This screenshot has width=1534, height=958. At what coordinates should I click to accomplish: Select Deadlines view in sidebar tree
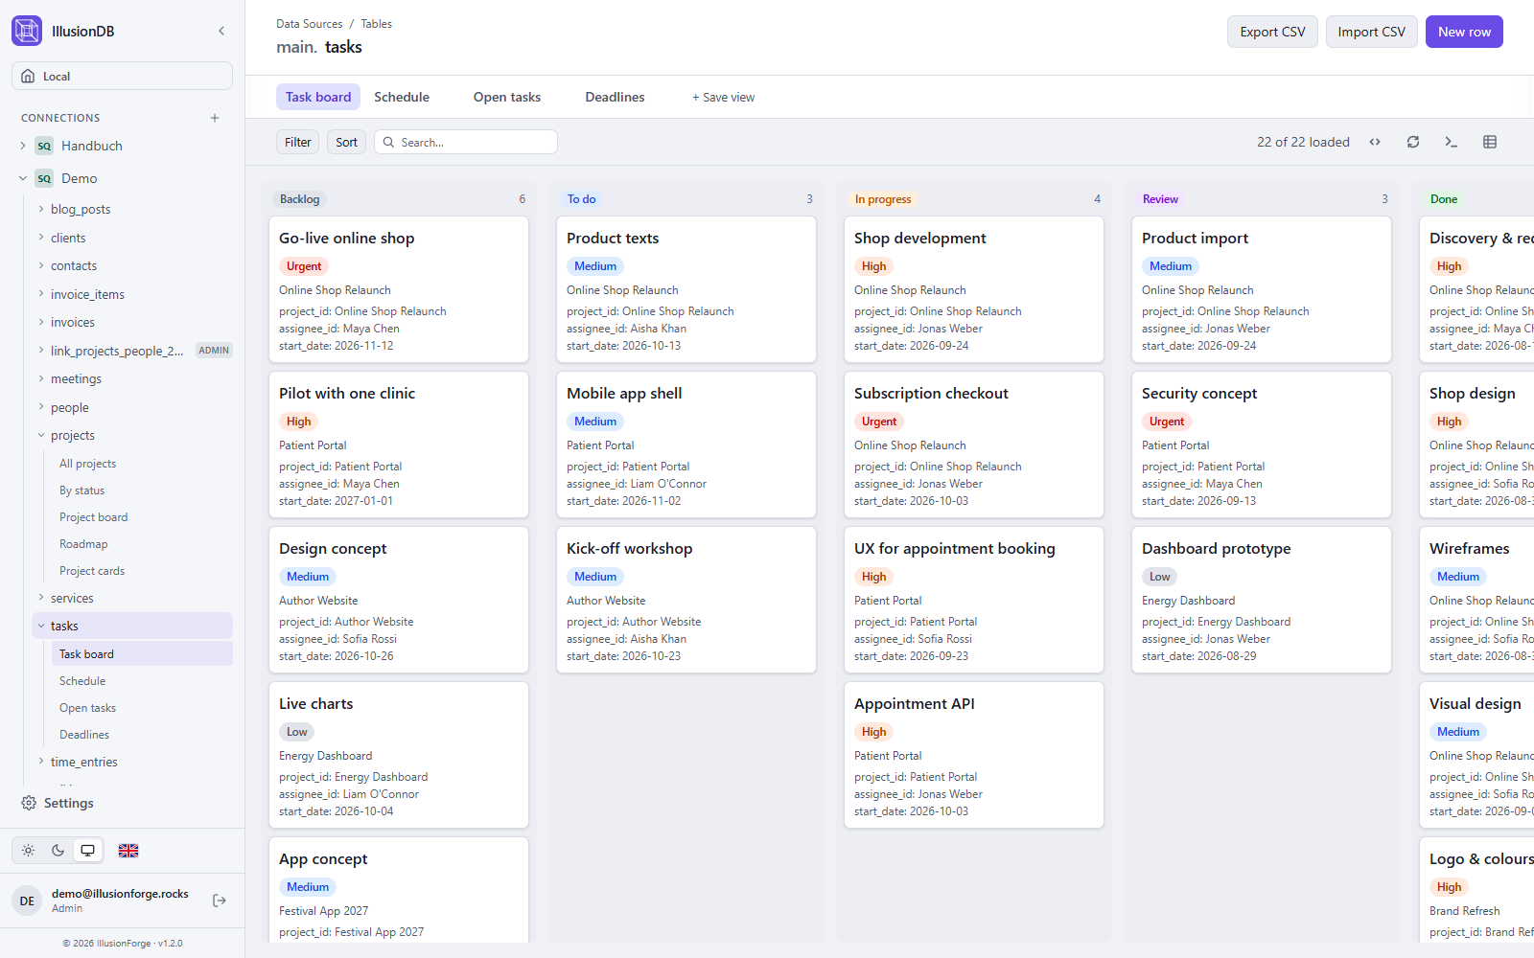point(84,735)
